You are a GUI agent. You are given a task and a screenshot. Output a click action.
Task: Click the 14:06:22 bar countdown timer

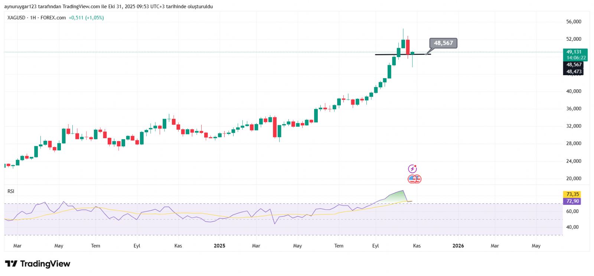(x=576, y=58)
